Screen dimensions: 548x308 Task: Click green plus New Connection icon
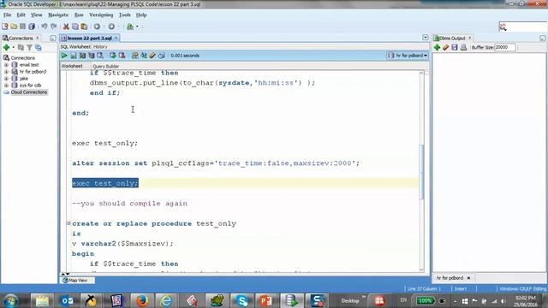6,48
